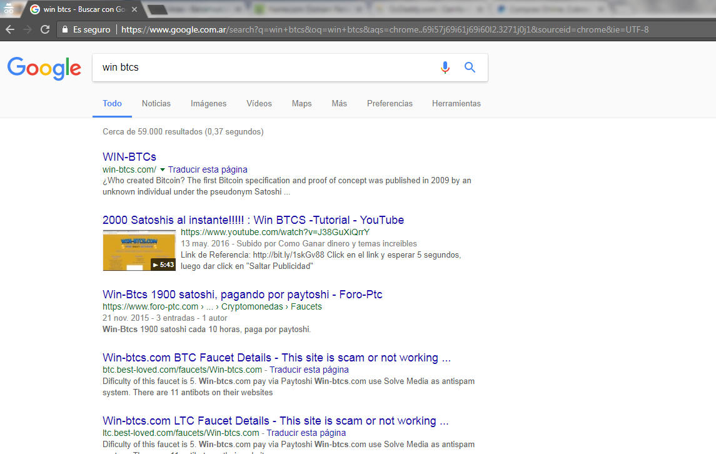This screenshot has height=454, width=716.
Task: Click 'Traducir esta página' for win-btcs.com
Action: [208, 169]
